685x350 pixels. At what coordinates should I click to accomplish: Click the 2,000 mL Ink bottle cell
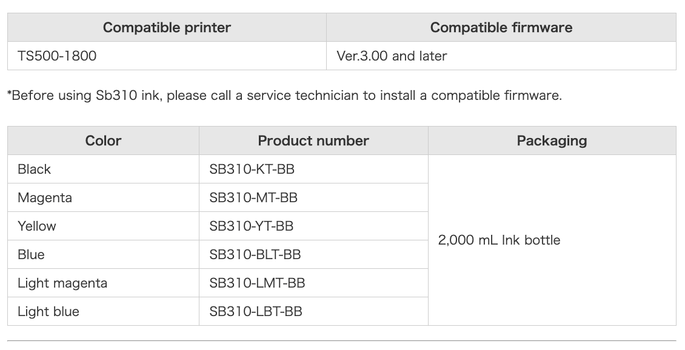click(x=499, y=240)
